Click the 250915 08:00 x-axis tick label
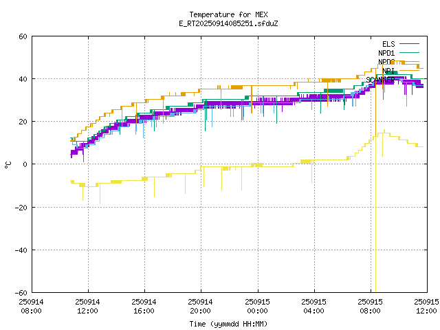This screenshot has width=440, height=330. [370, 306]
